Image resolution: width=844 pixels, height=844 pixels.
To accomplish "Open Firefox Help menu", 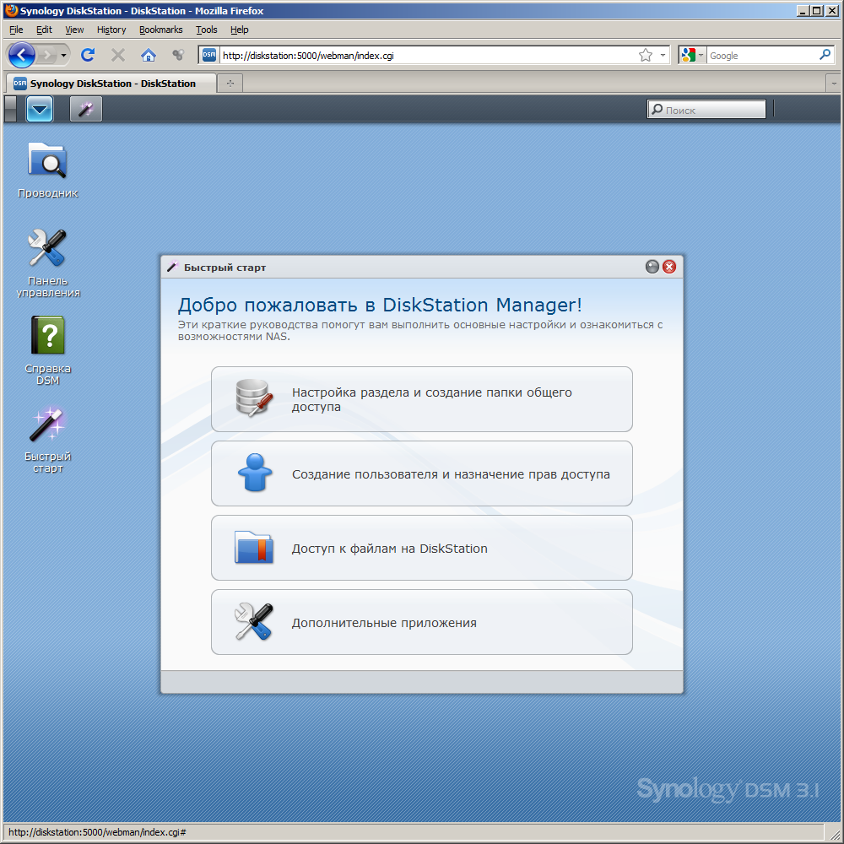I will 240,30.
